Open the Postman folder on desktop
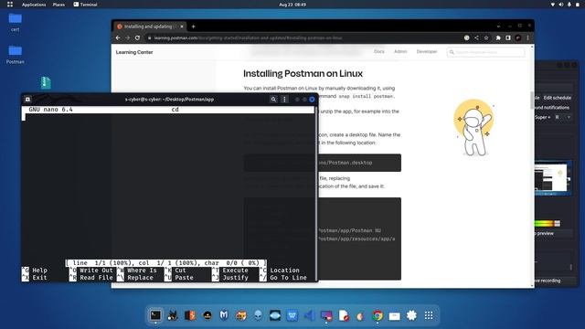585x329 pixels. 15,55
